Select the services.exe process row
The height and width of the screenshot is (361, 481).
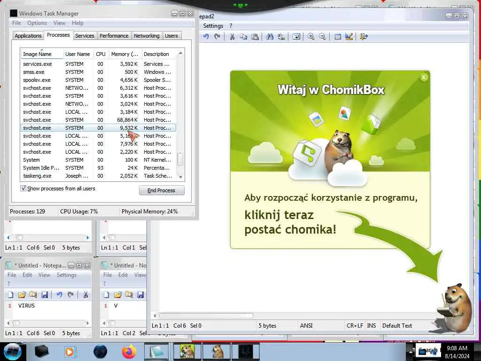coord(98,64)
